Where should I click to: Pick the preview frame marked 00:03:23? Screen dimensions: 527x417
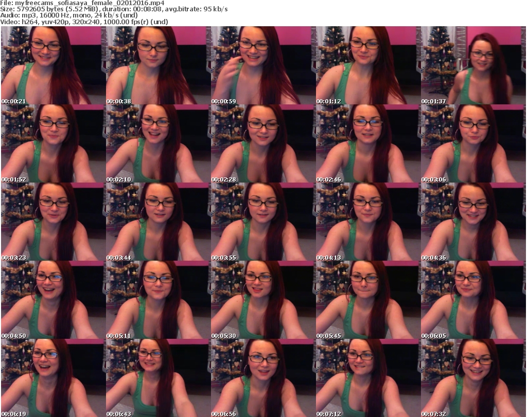(53, 222)
